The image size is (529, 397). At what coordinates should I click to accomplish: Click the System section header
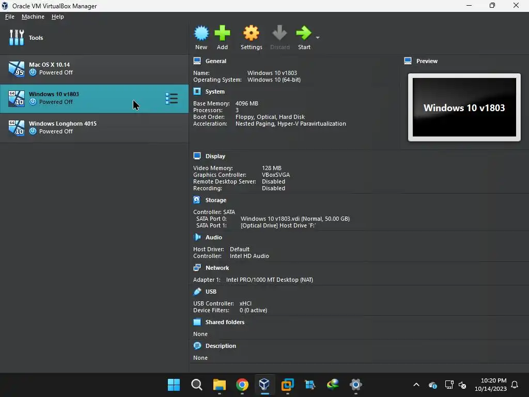[215, 91]
